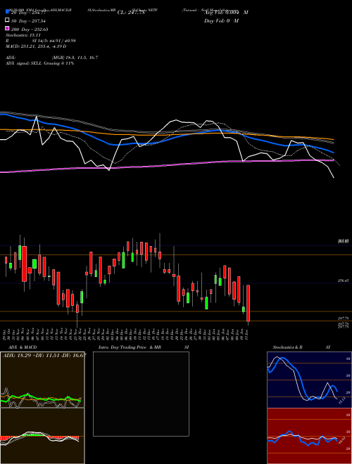Viewport: 352px width, 464px height.
Task: Click the white 50 Day EMA legend swatch
Action: coord(7,20)
